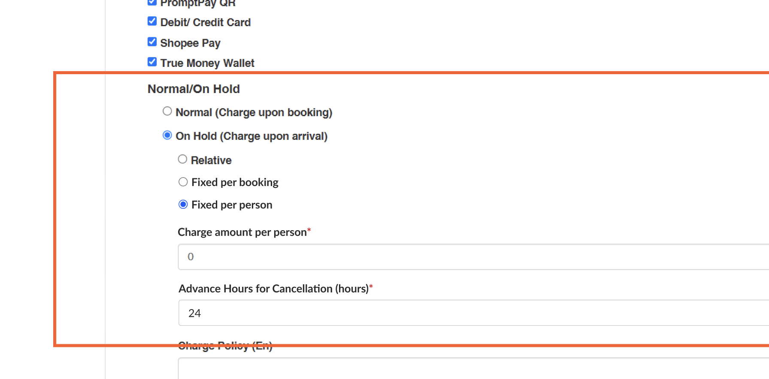Click the 'Normal/On Hold' section heading

tap(194, 89)
